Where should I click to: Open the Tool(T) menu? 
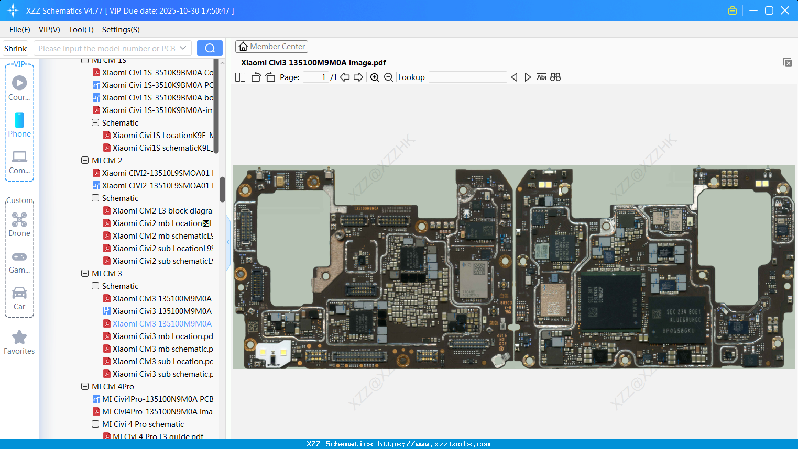(x=81, y=30)
